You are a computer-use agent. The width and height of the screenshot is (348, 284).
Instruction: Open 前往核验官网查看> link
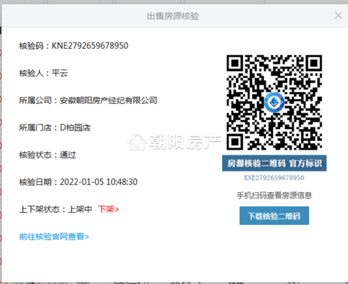click(54, 237)
